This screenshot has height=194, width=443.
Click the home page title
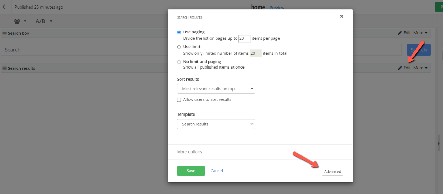tap(258, 7)
